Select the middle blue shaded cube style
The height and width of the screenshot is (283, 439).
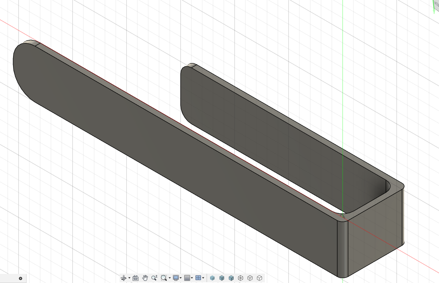click(222, 278)
